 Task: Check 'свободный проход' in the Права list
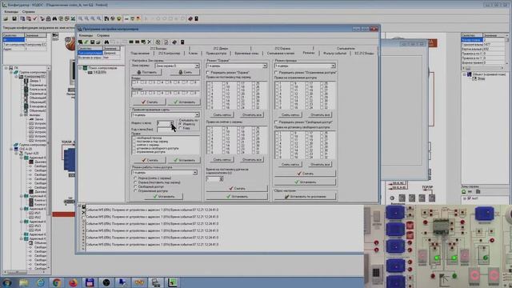(x=134, y=138)
